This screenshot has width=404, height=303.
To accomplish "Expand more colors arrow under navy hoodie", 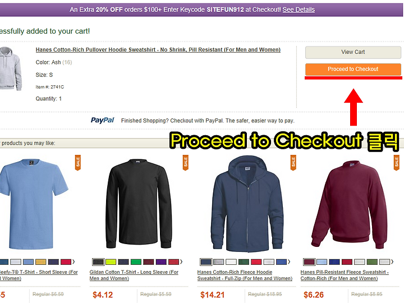I will point(289,262).
